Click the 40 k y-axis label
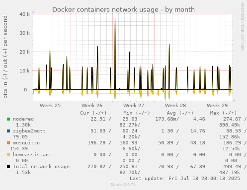This screenshot has height=190, width=247. (x=24, y=14)
